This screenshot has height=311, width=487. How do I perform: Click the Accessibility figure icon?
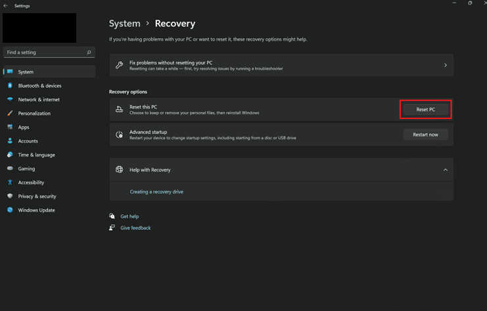(x=11, y=182)
